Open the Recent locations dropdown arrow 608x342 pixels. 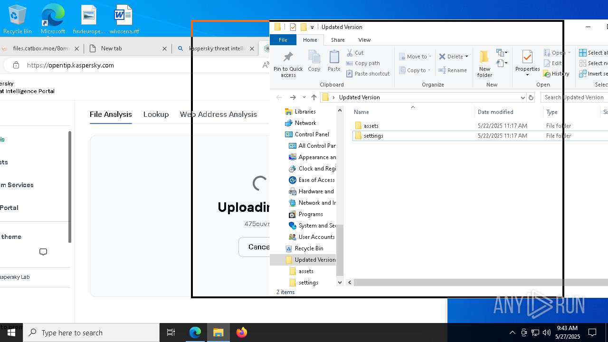(304, 97)
